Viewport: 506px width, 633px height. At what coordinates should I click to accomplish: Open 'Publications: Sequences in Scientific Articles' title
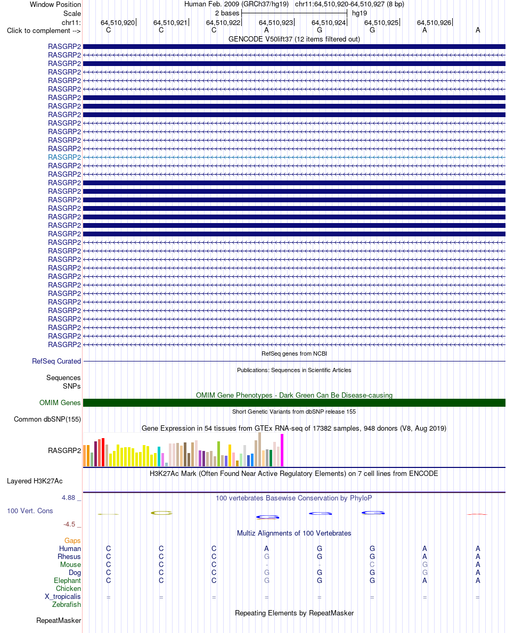tap(294, 370)
